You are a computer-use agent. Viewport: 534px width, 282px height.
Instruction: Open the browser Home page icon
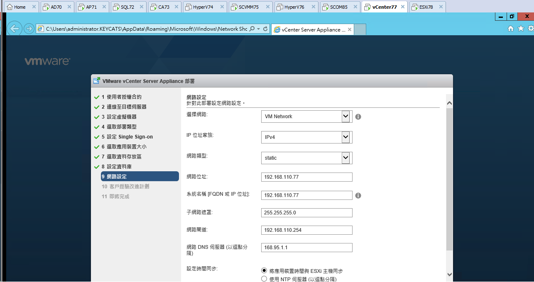pos(511,29)
